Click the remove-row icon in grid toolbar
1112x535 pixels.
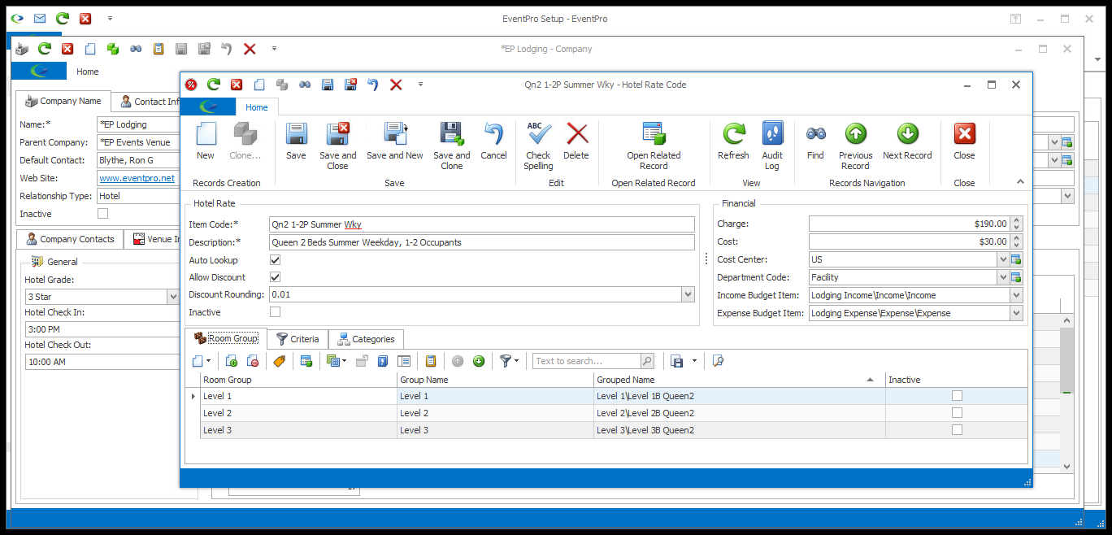tap(253, 361)
